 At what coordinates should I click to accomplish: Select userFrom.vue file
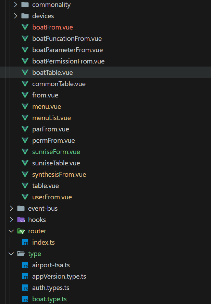tap(52, 197)
